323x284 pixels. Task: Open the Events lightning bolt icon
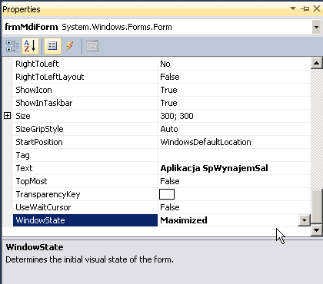[x=70, y=46]
